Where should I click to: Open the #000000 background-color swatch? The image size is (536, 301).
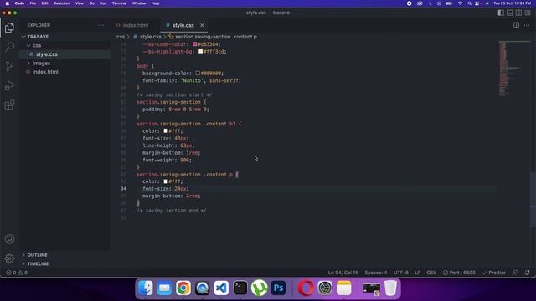pos(198,73)
